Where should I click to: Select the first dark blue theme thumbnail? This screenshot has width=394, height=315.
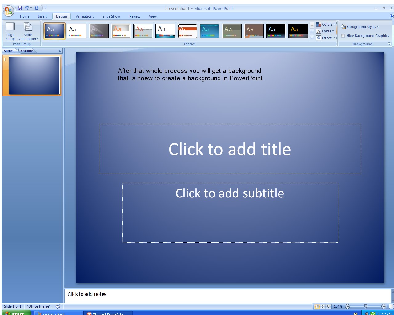pyautogui.click(x=54, y=31)
